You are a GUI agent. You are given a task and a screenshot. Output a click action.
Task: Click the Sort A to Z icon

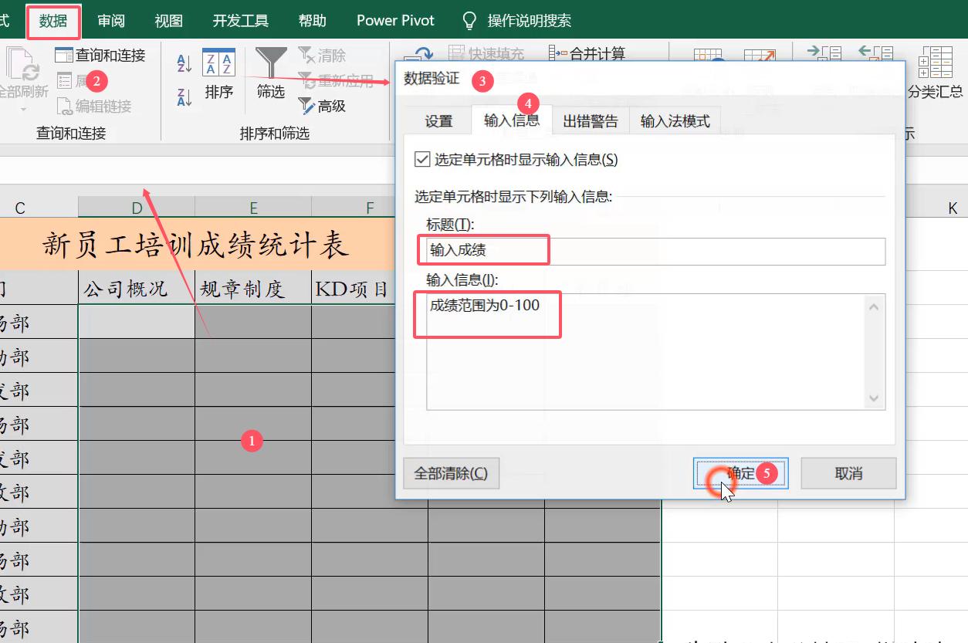(184, 63)
